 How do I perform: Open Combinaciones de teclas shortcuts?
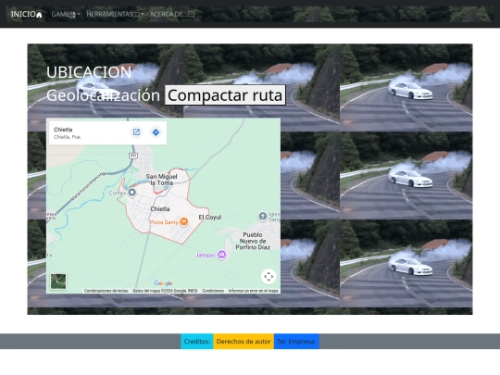106,291
